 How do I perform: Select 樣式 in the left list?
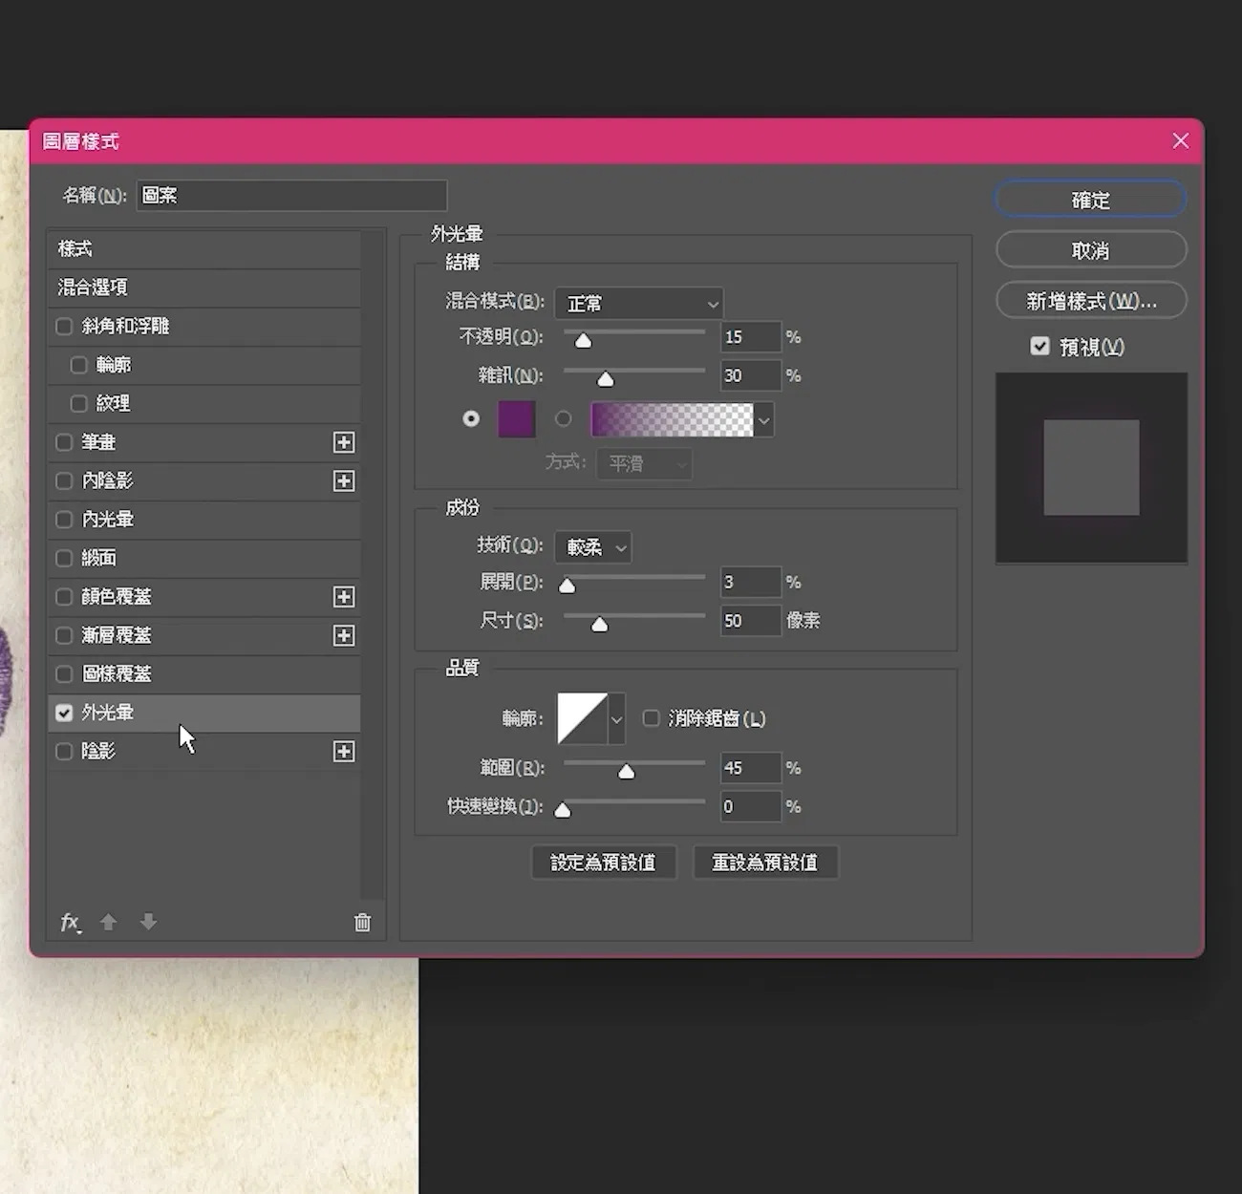point(203,248)
